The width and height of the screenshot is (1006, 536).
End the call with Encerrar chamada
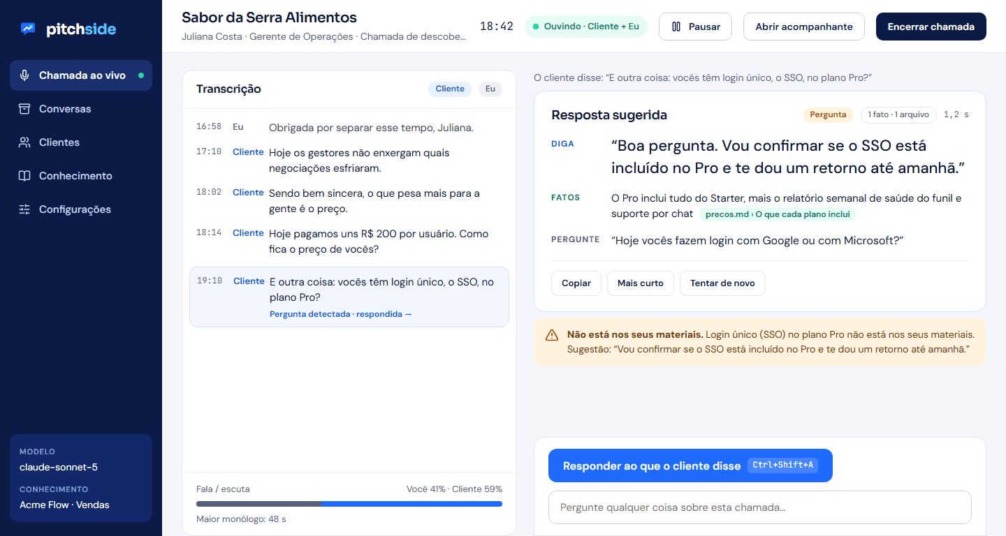[x=931, y=27]
